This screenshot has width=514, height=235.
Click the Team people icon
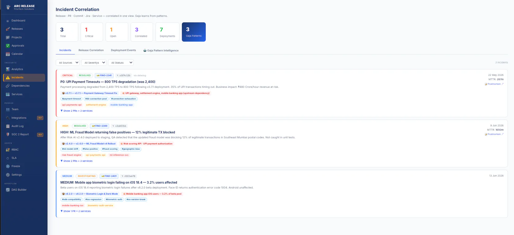8,110
